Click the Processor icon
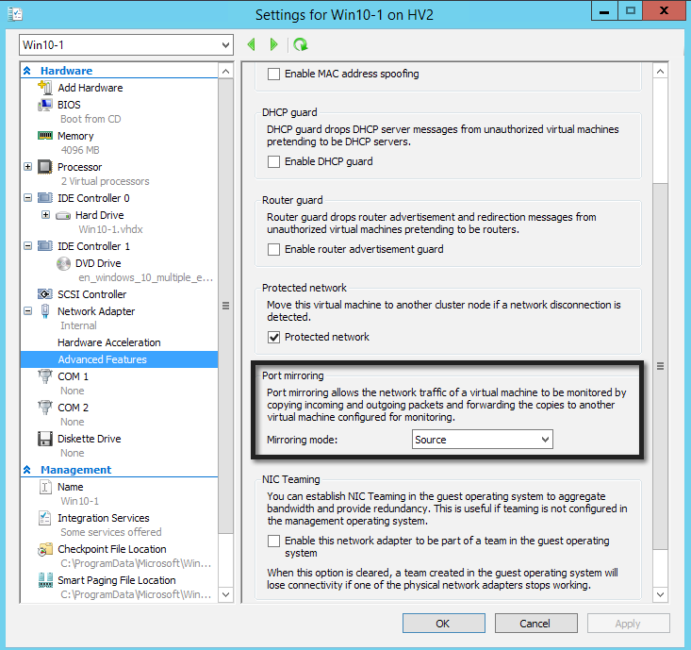The image size is (691, 650). [x=45, y=167]
